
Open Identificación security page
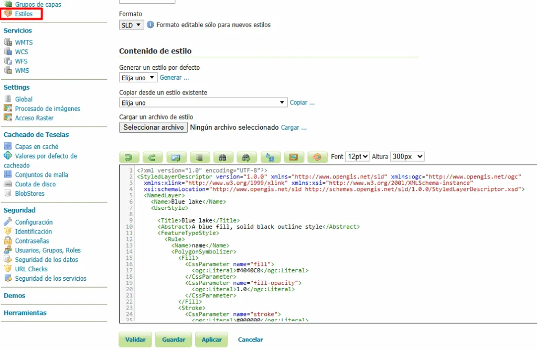(x=33, y=231)
